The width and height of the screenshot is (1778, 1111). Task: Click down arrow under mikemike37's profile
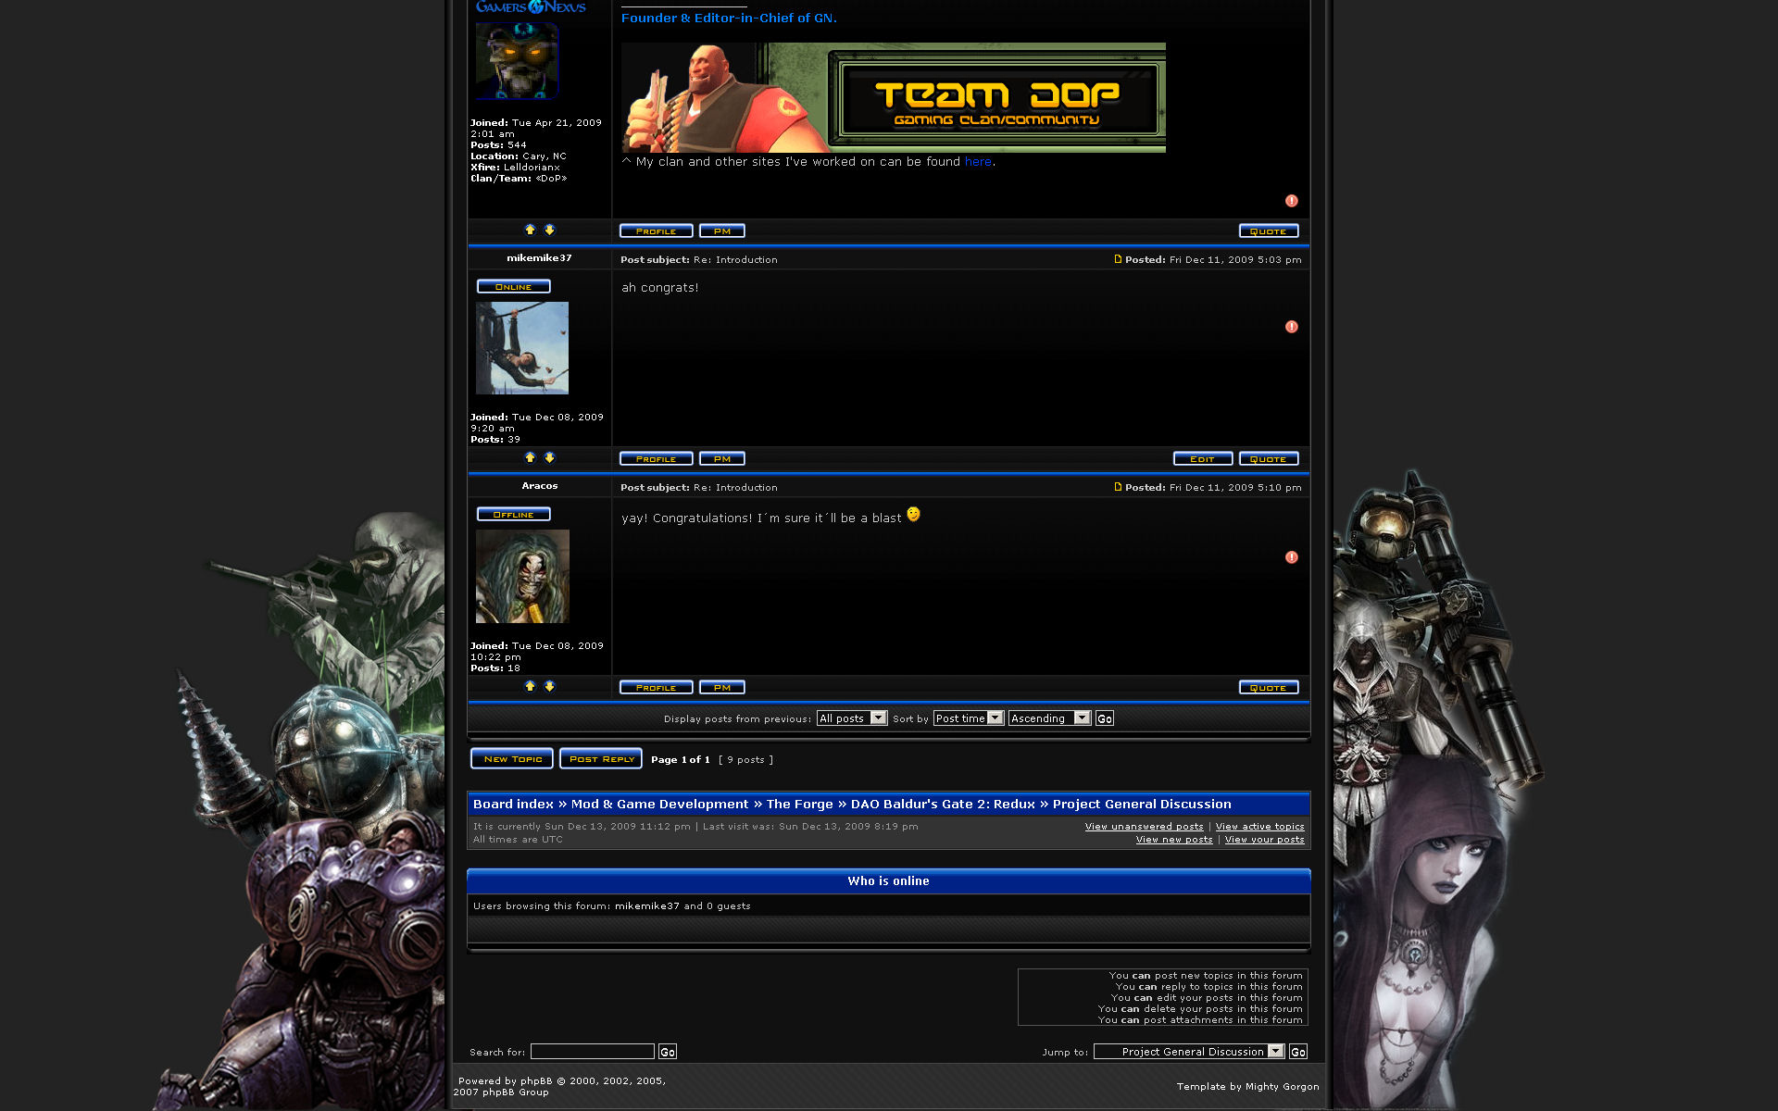[x=549, y=457]
